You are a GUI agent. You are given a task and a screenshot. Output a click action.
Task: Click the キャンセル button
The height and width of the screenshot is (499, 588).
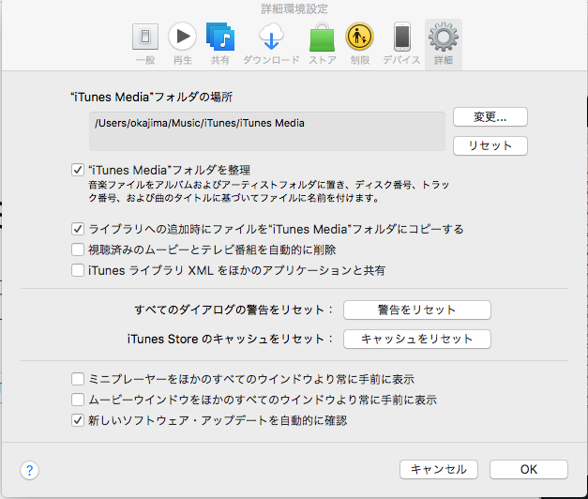[x=439, y=469]
